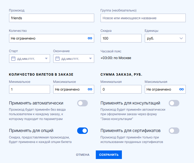
Task: Click the Единицы field label
Action: 151,31
